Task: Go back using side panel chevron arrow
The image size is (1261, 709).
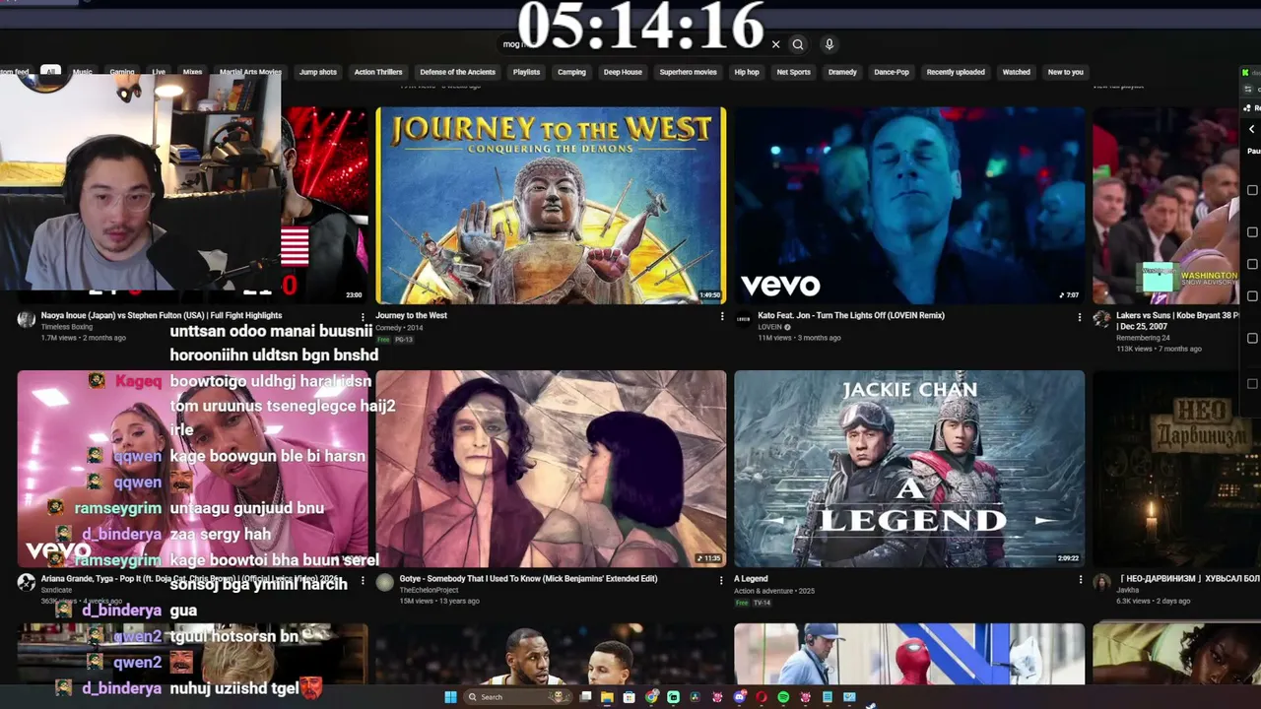Action: coord(1252,129)
